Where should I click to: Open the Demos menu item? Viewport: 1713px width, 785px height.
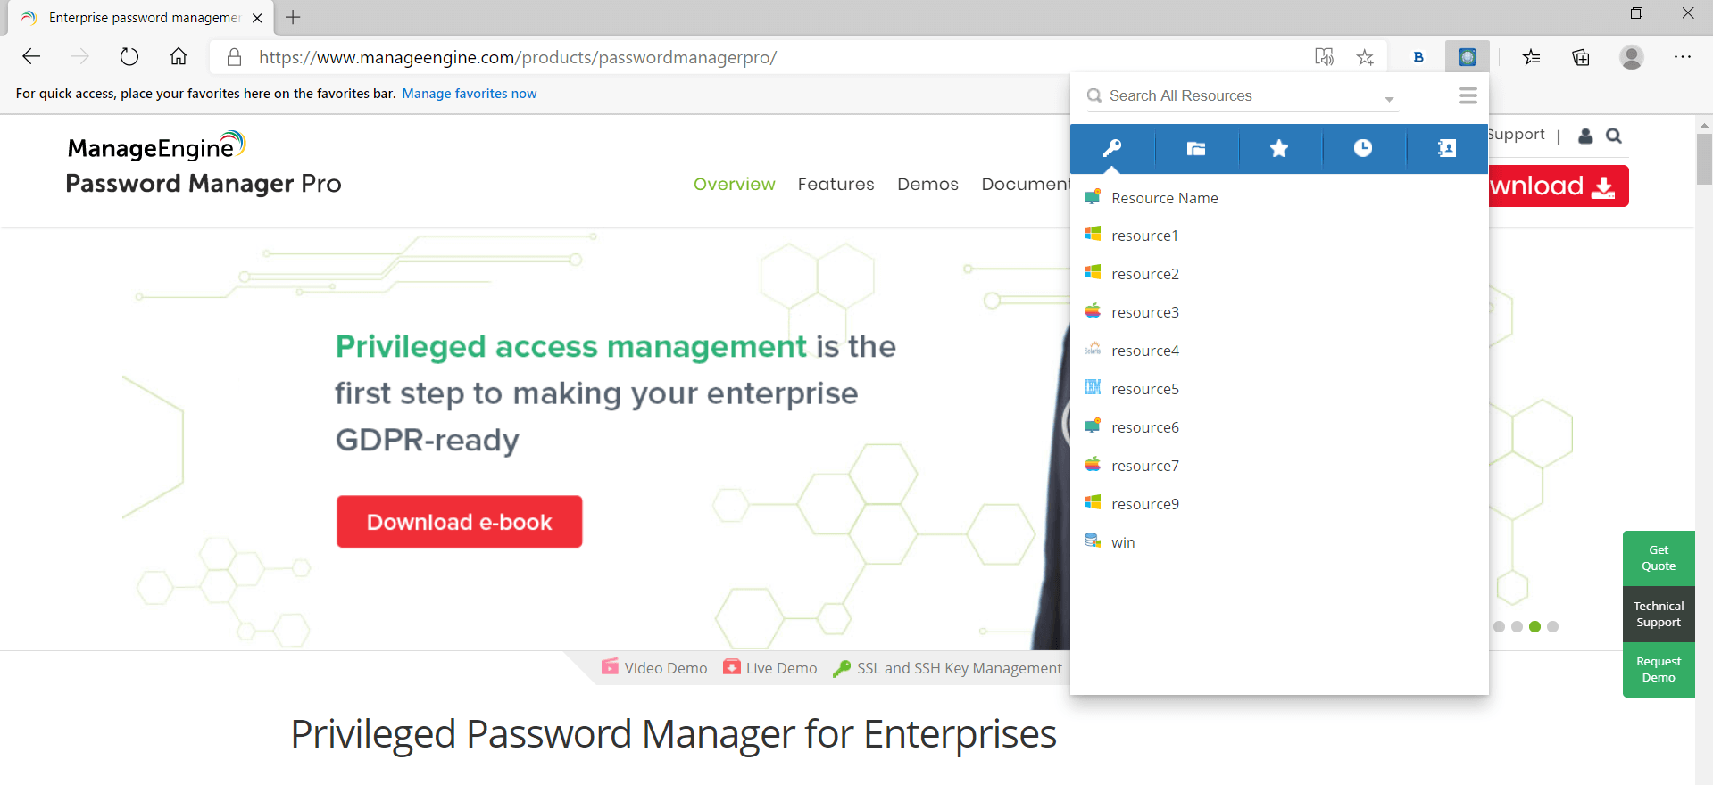(x=928, y=184)
